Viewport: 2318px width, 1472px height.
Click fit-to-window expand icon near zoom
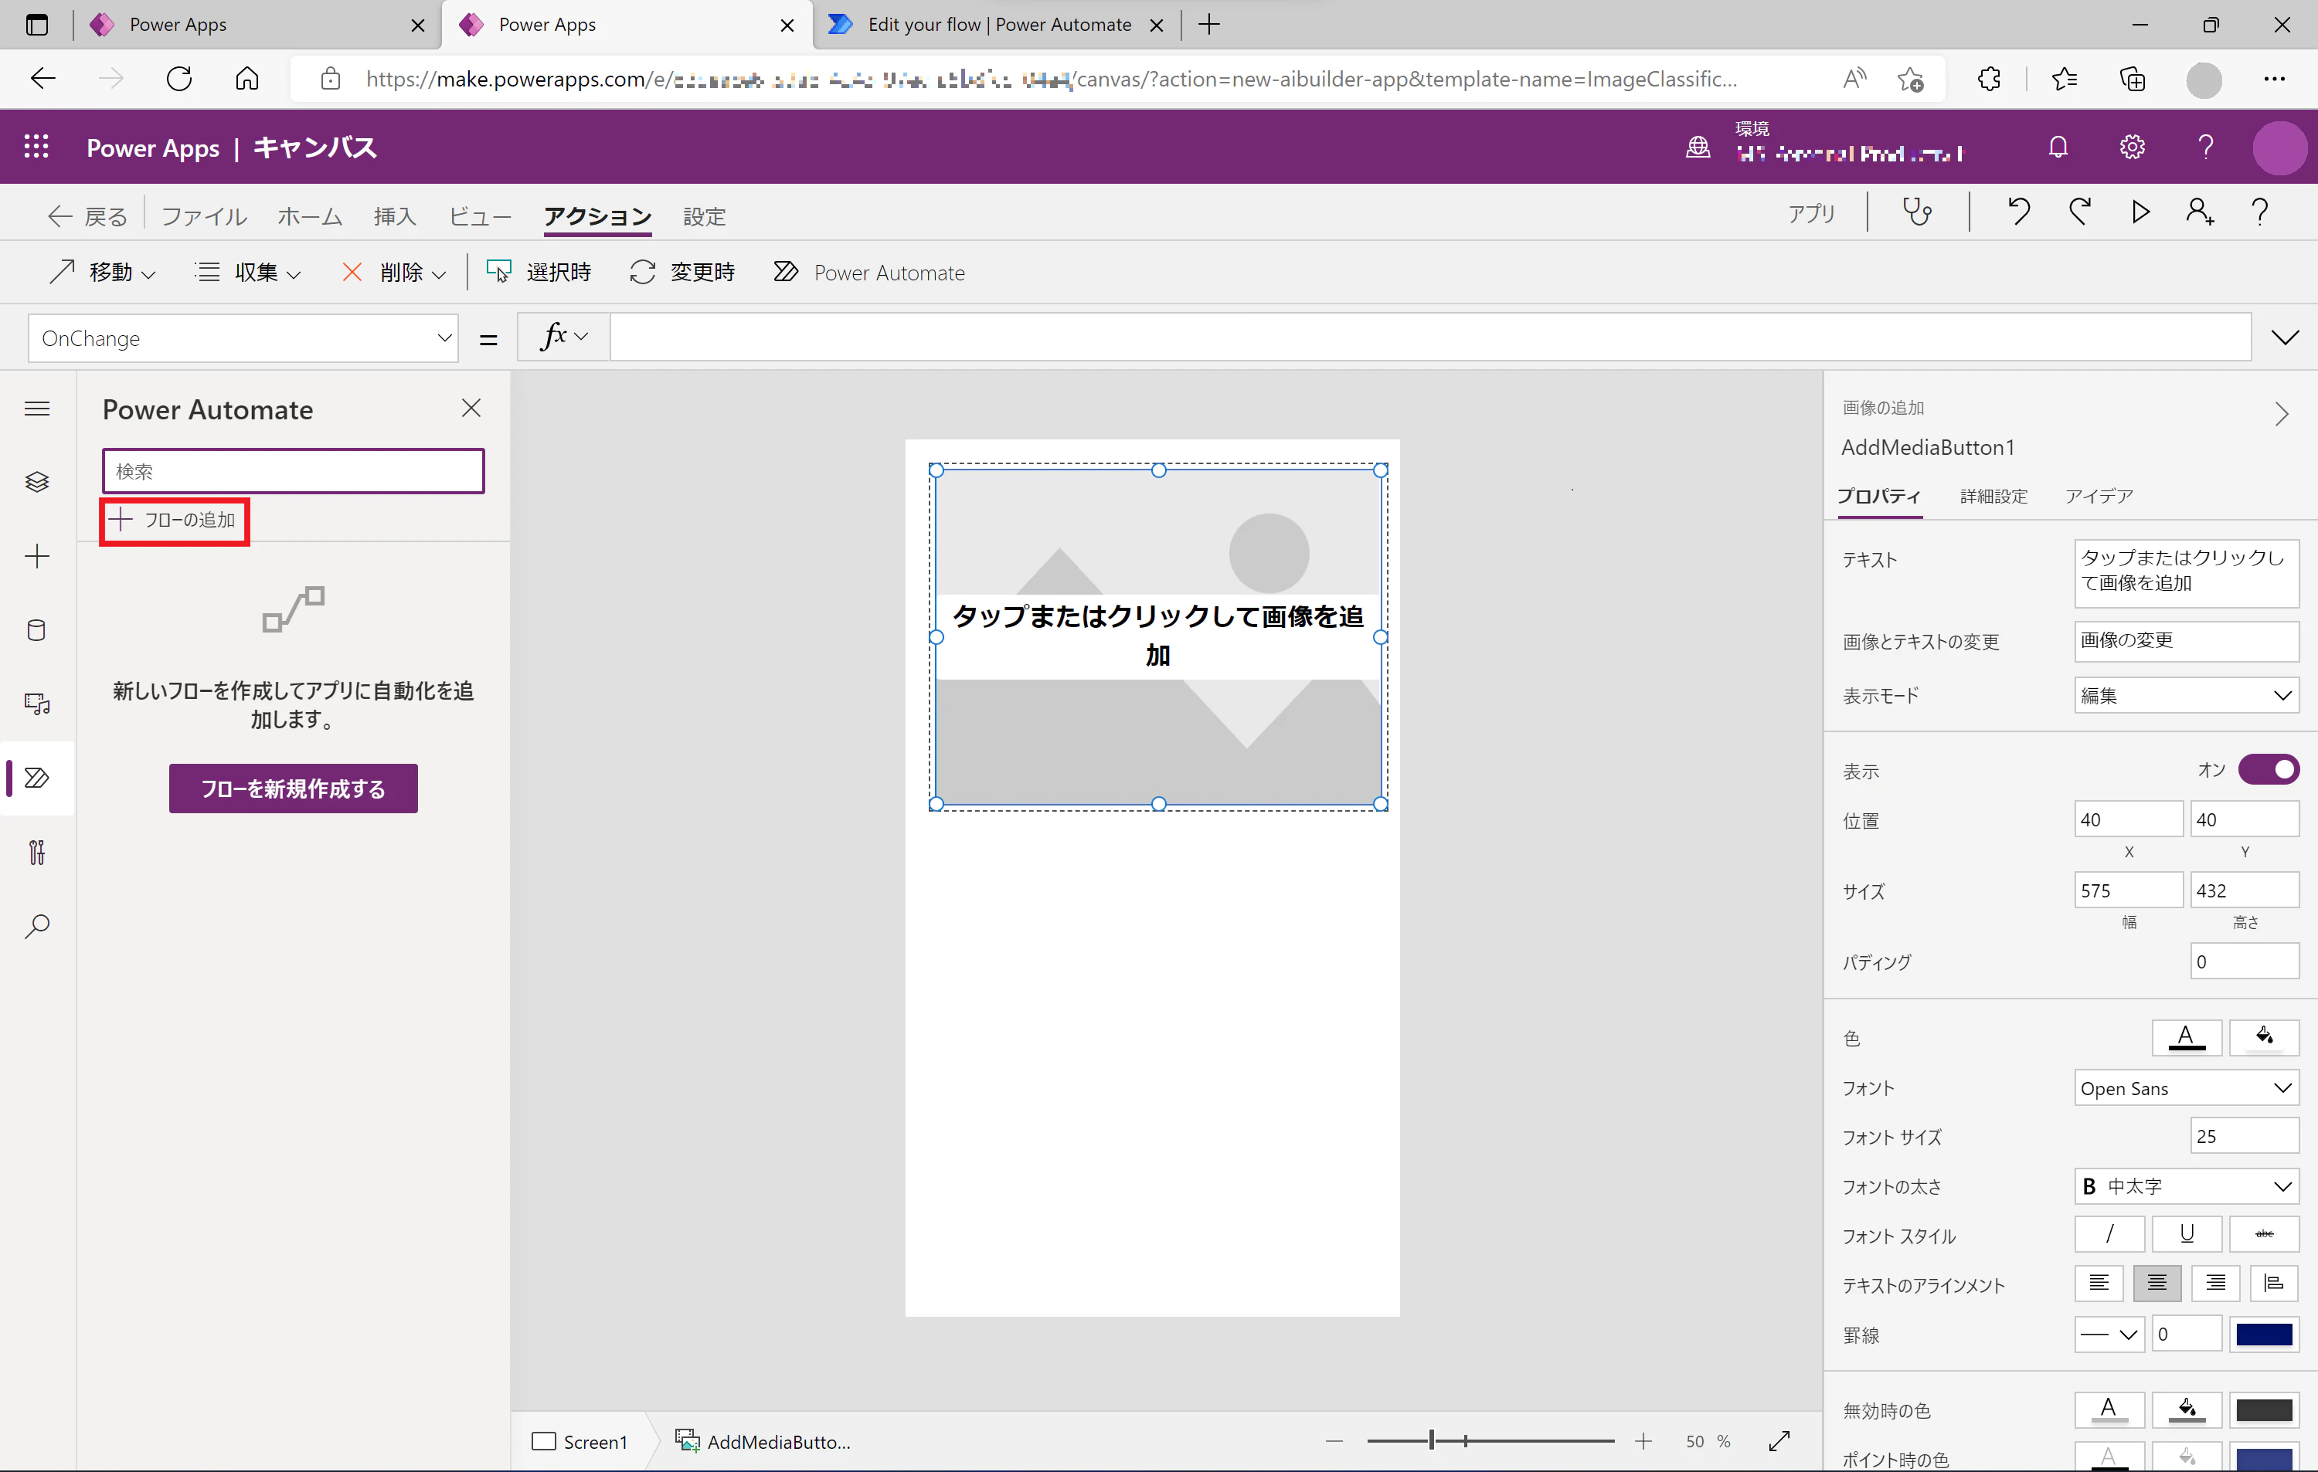pos(1779,1440)
